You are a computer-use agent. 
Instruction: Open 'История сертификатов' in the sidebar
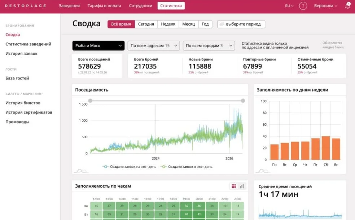click(29, 112)
